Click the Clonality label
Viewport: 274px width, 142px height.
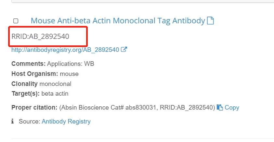(24, 84)
